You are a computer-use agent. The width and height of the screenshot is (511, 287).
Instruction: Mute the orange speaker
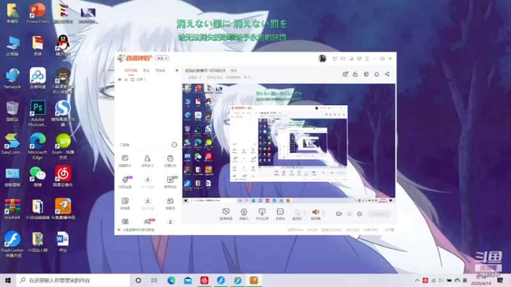point(315,212)
